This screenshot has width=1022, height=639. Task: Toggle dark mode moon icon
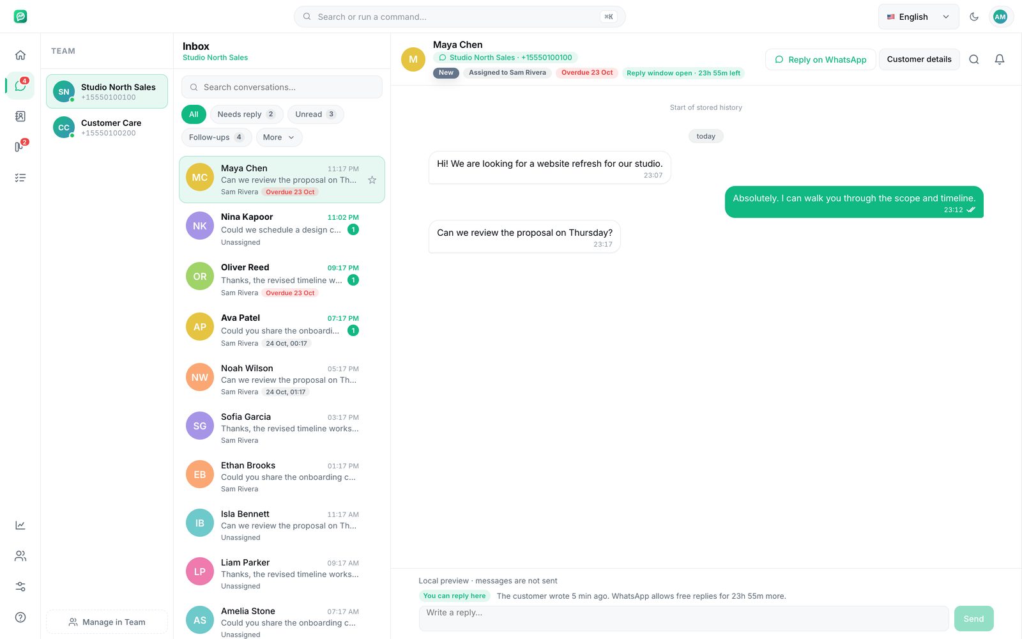tap(974, 17)
